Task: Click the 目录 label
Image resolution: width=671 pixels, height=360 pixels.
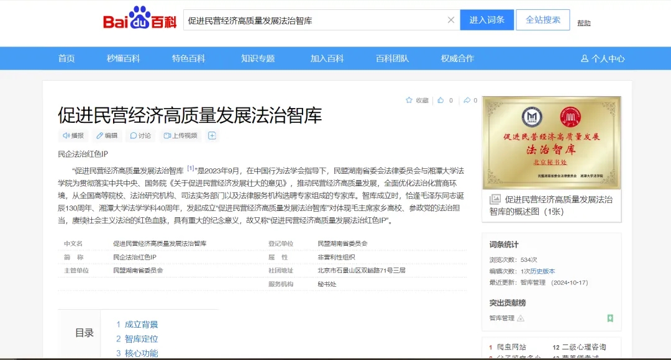Action: click(x=84, y=333)
